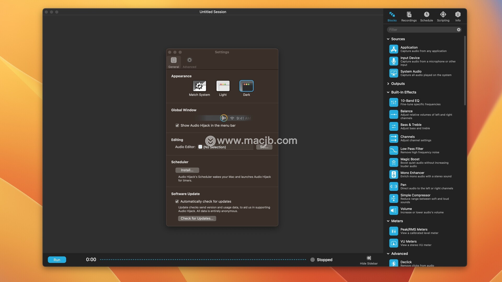502x282 pixels.
Task: Select the System Audio block icon
Action: click(393, 73)
